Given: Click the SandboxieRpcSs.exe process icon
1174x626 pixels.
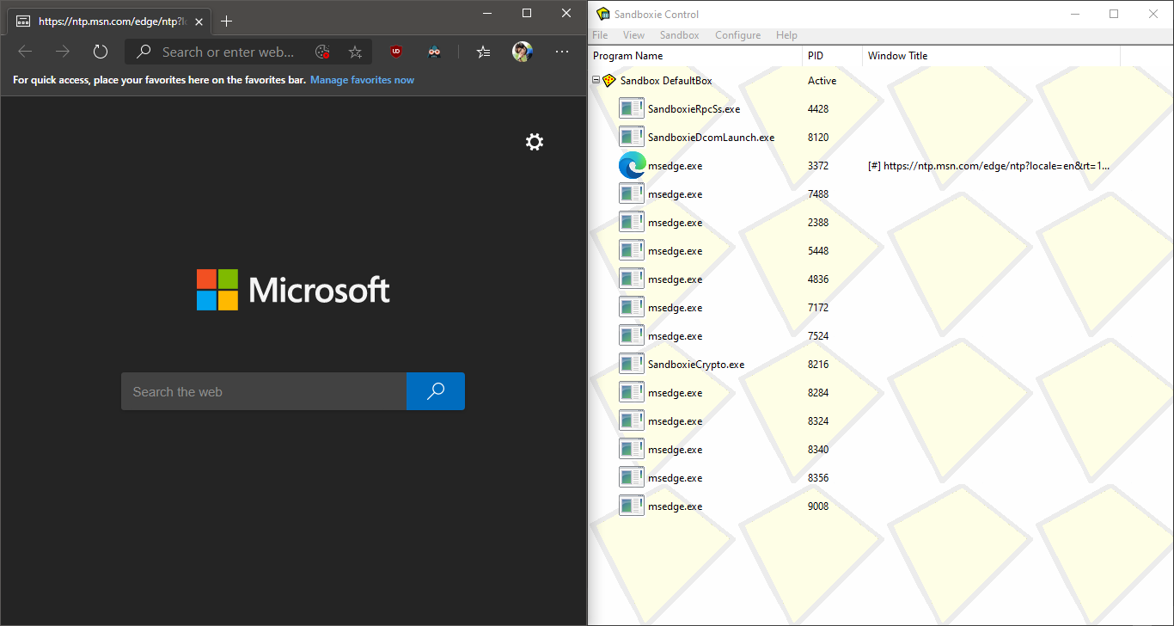Looking at the screenshot, I should [632, 109].
